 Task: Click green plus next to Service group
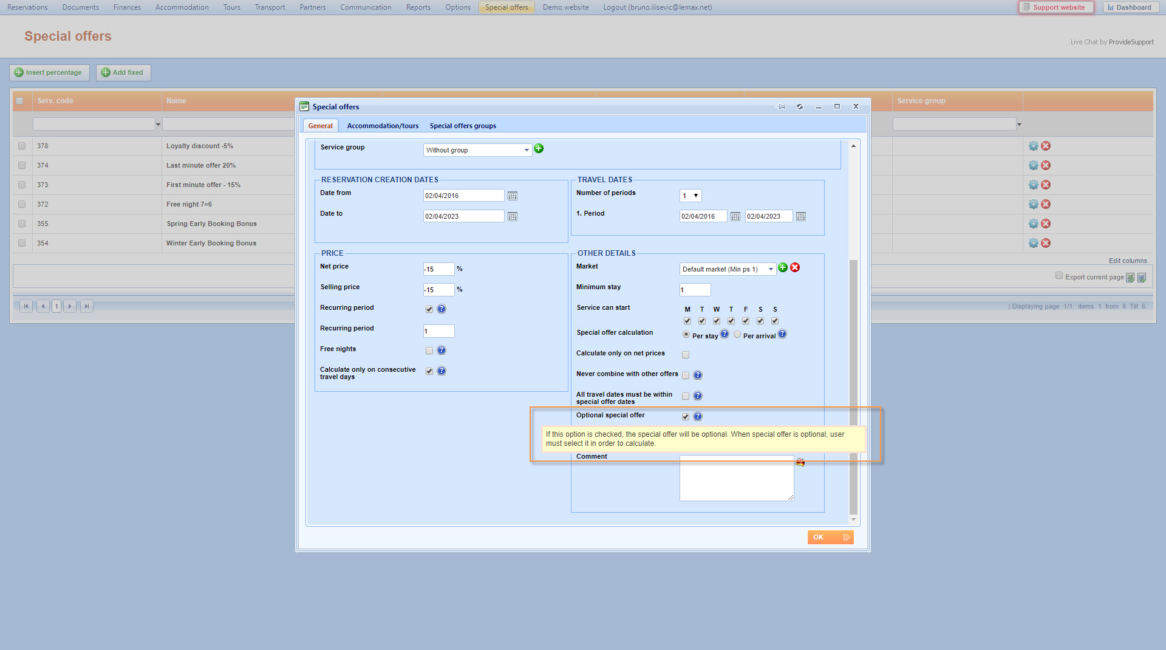[539, 149]
